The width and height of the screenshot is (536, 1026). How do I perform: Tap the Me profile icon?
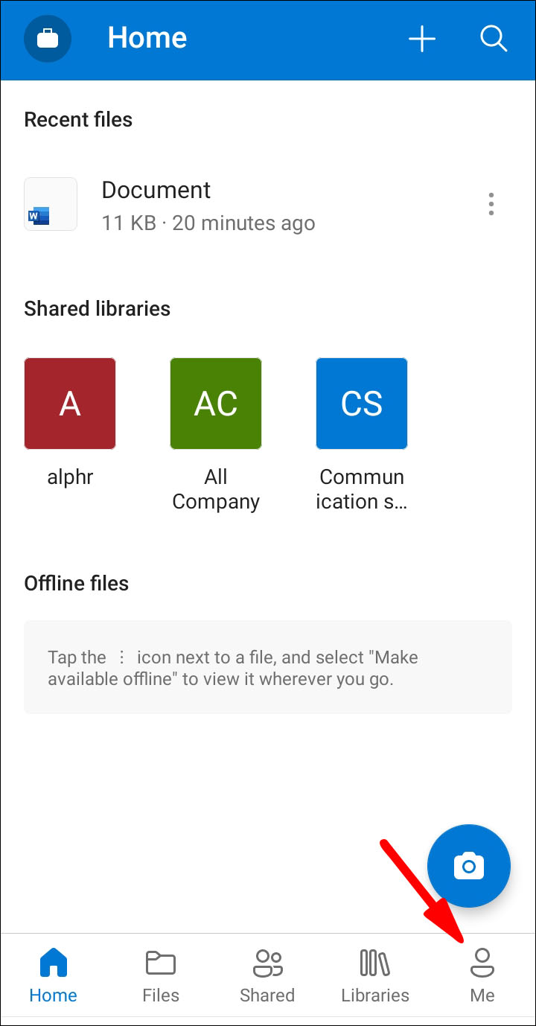click(482, 963)
